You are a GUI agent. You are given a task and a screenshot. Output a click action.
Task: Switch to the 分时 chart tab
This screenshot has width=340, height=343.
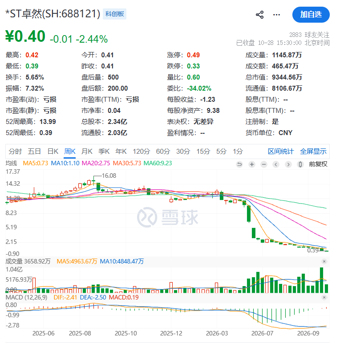coord(15,152)
